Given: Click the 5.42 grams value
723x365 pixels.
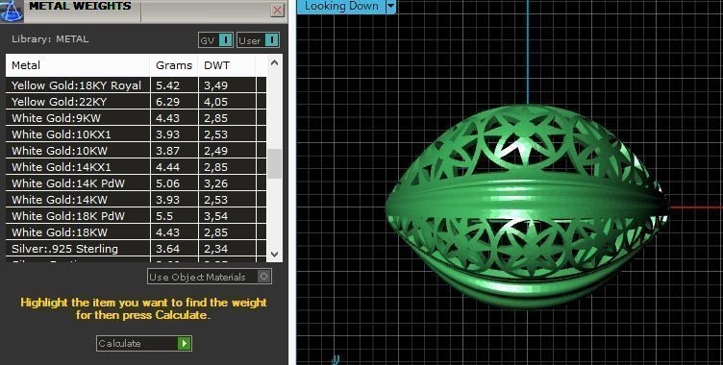Looking at the screenshot, I should [167, 85].
